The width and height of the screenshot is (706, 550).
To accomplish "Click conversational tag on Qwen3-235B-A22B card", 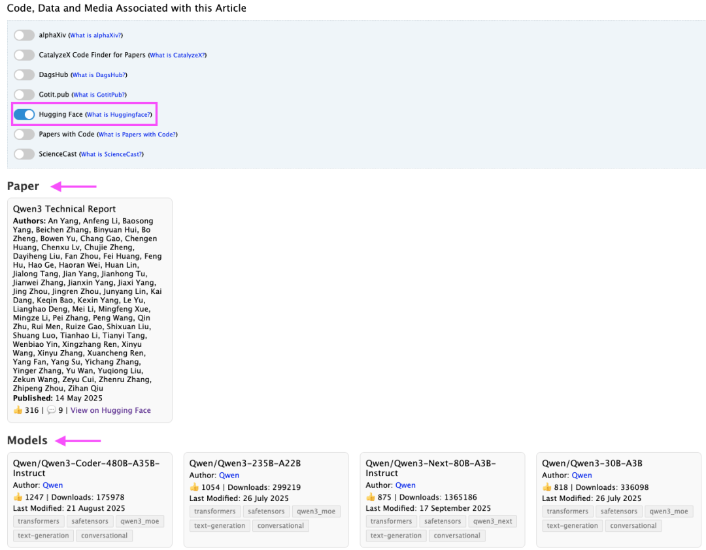I will pos(280,526).
